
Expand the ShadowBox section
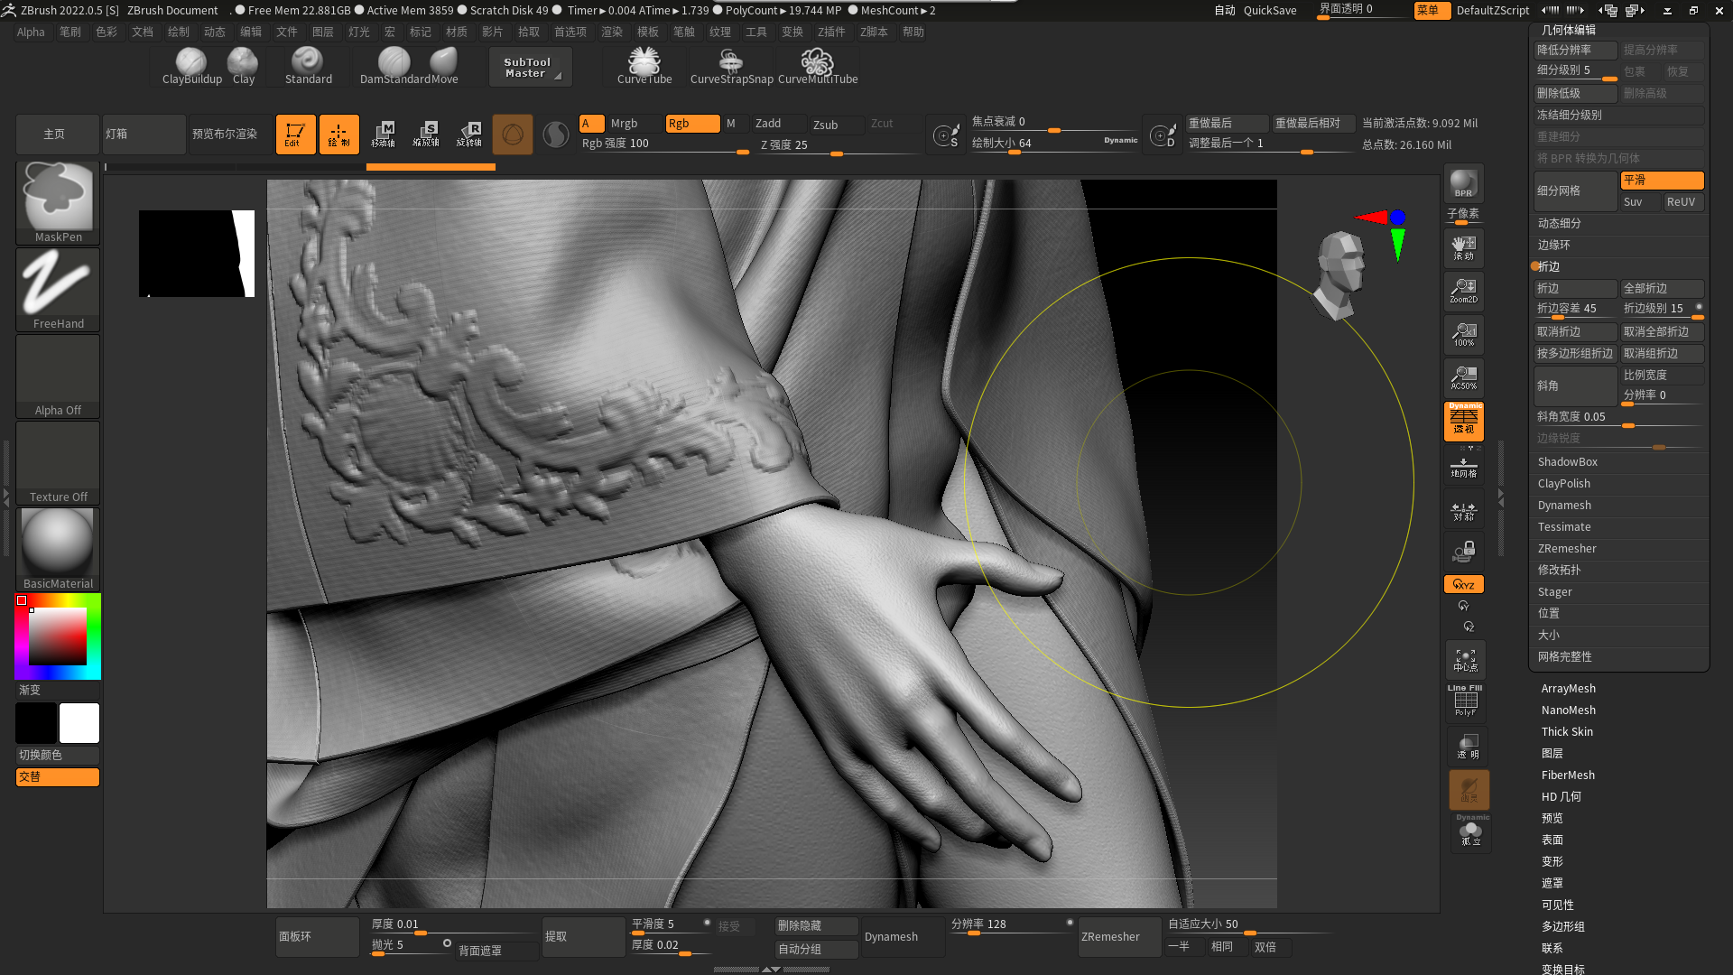point(1567,462)
